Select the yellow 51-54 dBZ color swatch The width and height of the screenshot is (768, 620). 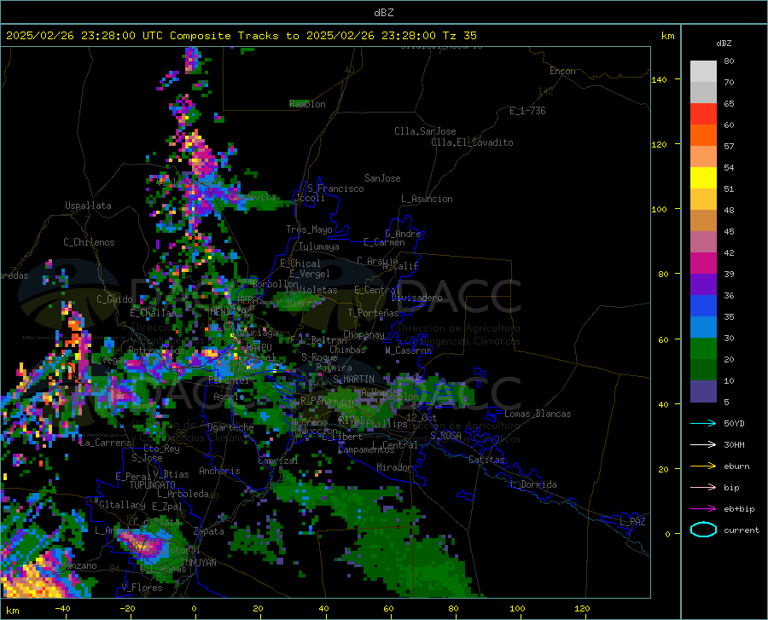click(x=703, y=178)
